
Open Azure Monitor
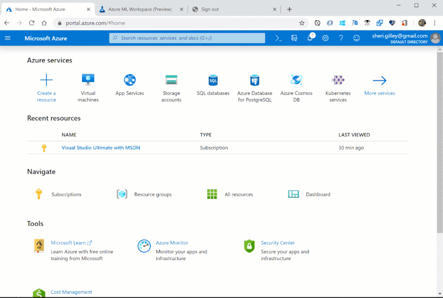(x=172, y=243)
